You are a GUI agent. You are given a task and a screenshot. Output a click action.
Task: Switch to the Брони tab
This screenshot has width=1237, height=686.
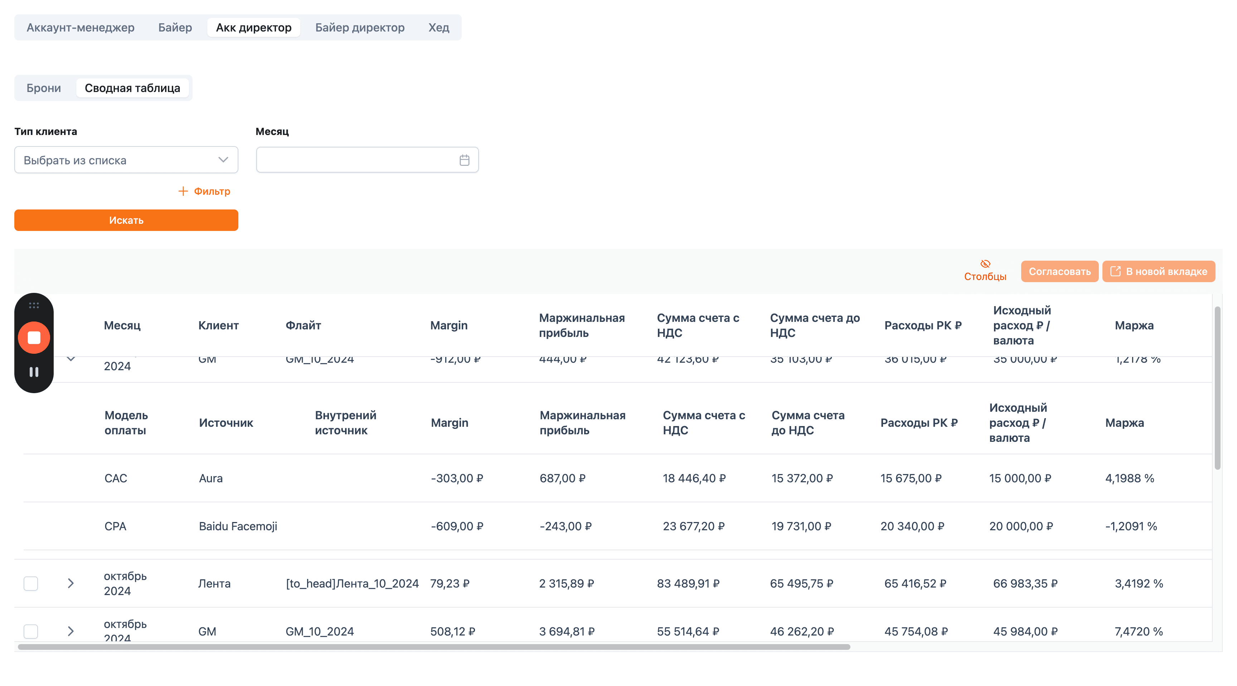click(44, 88)
